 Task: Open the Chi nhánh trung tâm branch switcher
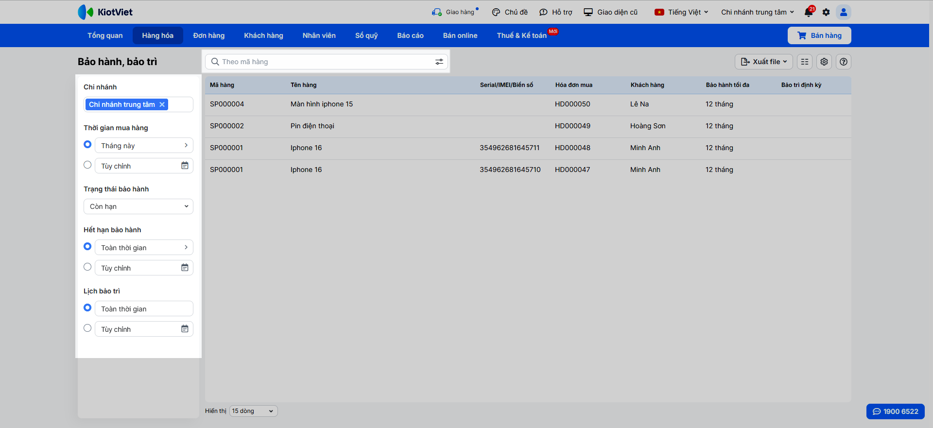(x=758, y=12)
